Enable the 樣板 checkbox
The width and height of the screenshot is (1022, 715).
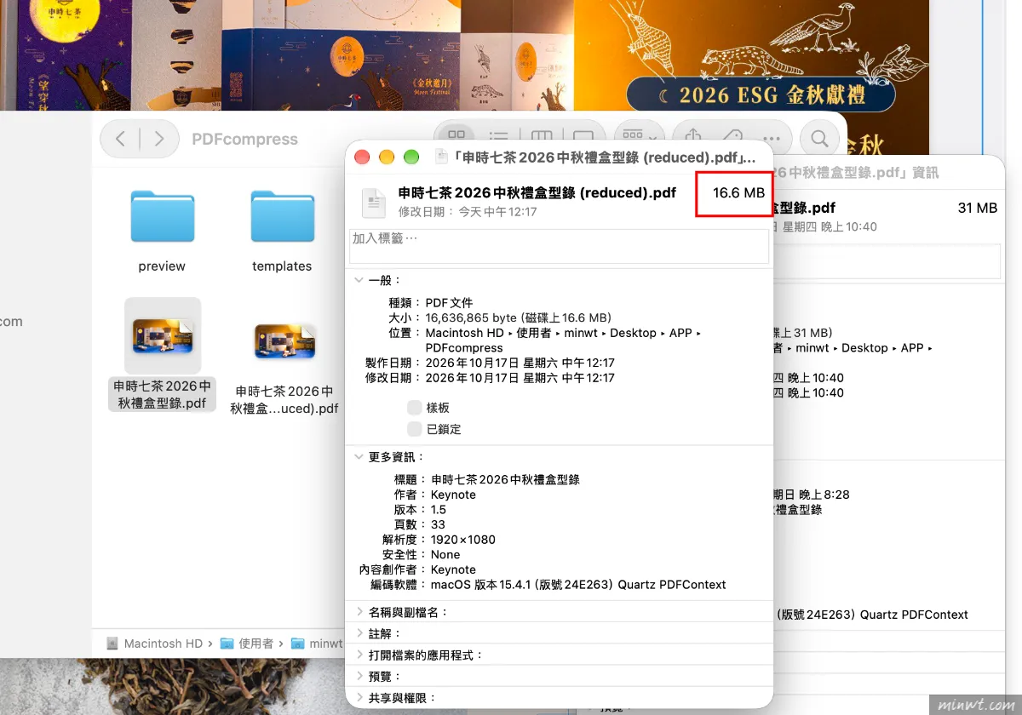(x=415, y=408)
